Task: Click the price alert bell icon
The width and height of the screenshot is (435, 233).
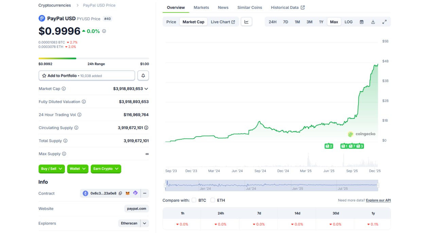Action: pos(143,76)
